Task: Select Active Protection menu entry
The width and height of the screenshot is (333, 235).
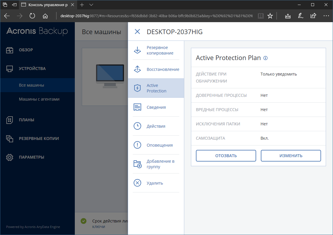Action: click(156, 88)
